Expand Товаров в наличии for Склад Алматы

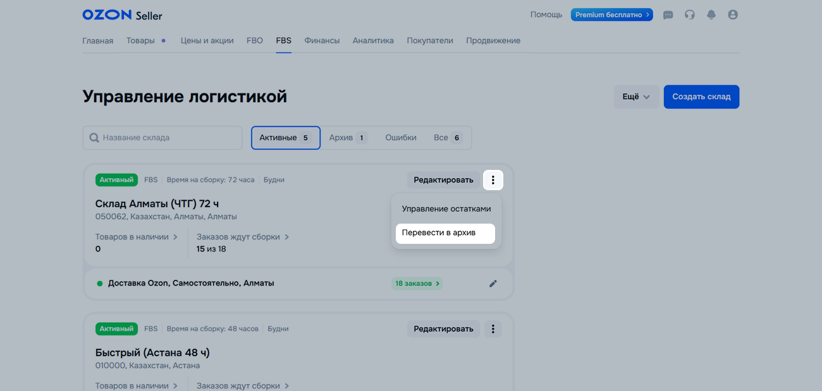point(136,237)
